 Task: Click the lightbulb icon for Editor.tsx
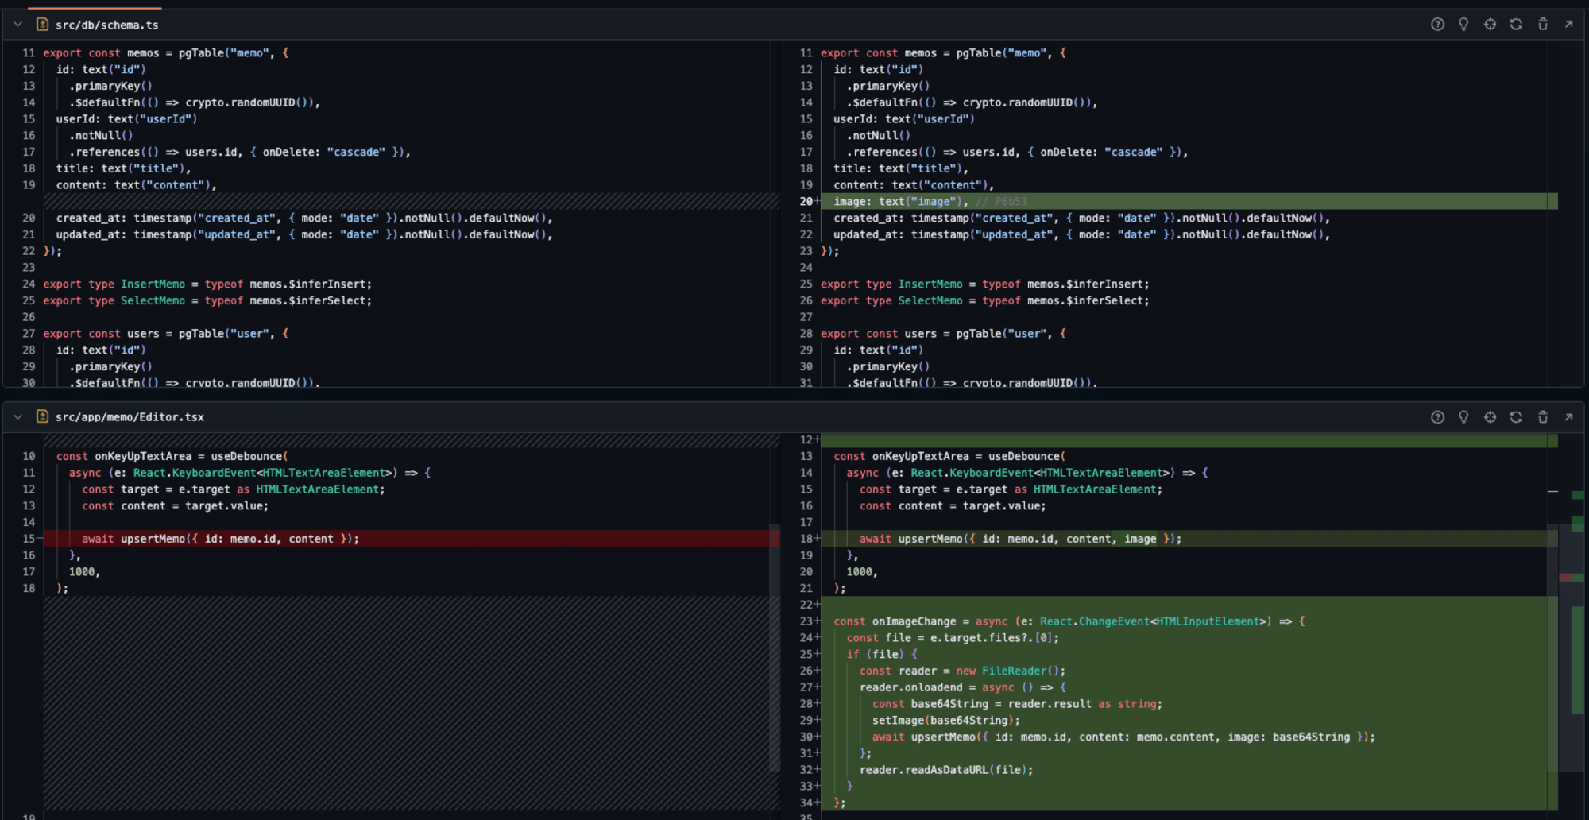[1463, 417]
